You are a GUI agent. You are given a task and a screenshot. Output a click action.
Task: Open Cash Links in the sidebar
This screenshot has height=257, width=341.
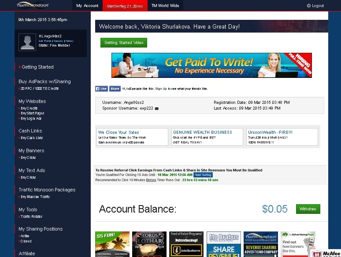30,131
